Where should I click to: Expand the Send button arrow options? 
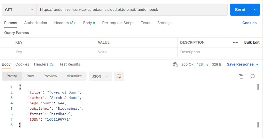pos(255,10)
